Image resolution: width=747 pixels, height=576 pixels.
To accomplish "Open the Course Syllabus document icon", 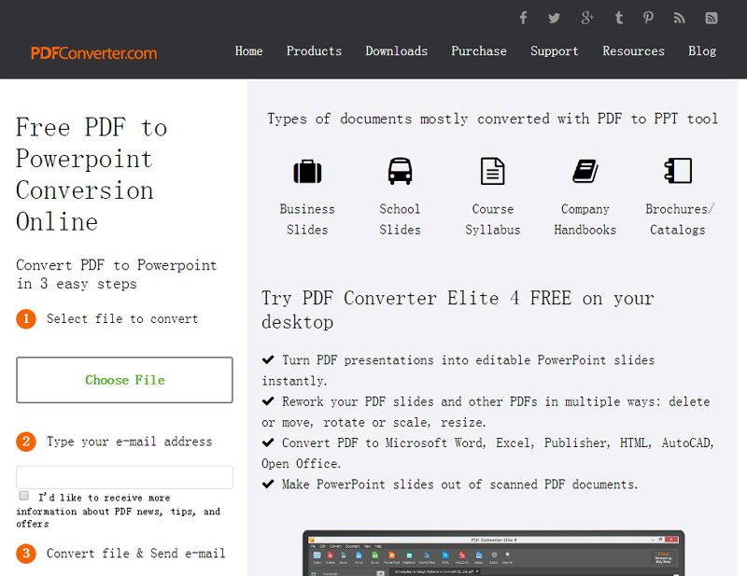I will tap(492, 171).
